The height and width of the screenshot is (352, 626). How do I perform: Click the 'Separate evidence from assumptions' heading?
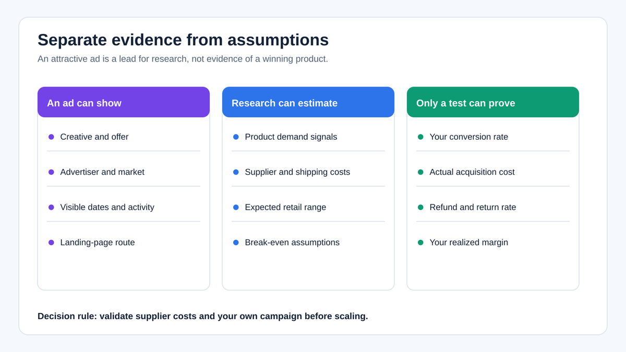(183, 40)
